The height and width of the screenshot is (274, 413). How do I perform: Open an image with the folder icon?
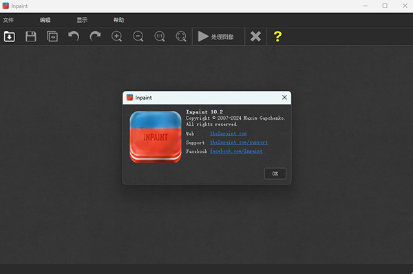(9, 36)
